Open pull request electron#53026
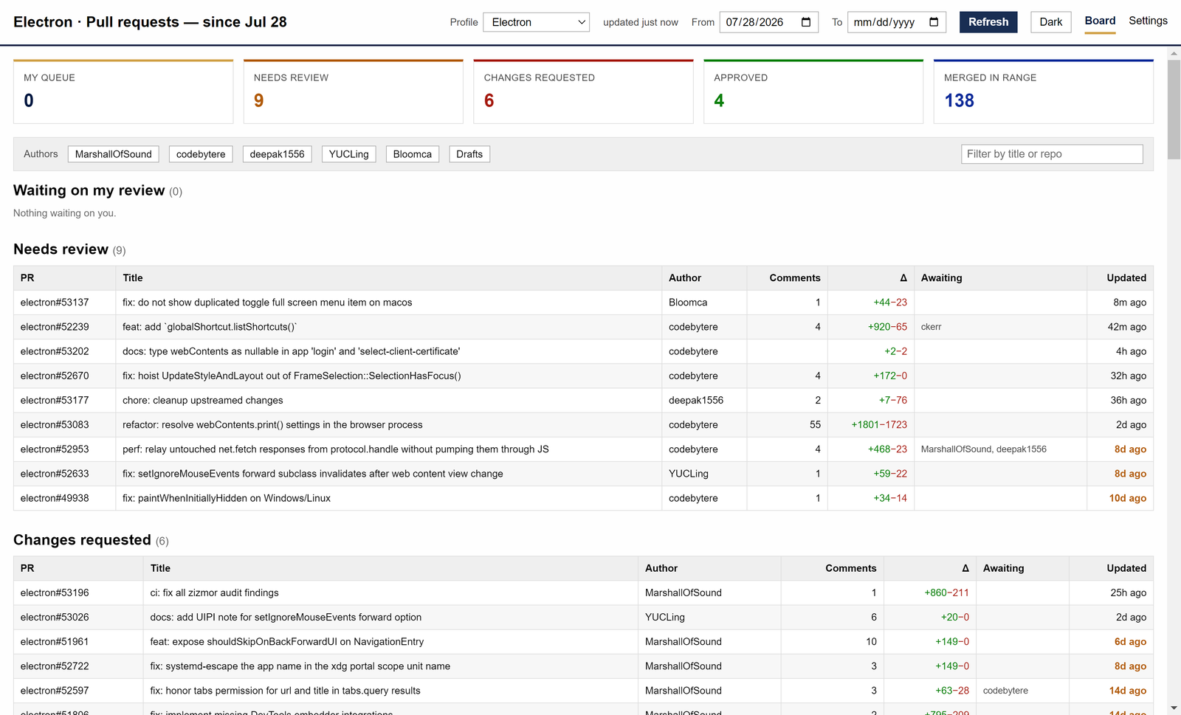Viewport: 1181px width, 715px height. click(x=55, y=617)
